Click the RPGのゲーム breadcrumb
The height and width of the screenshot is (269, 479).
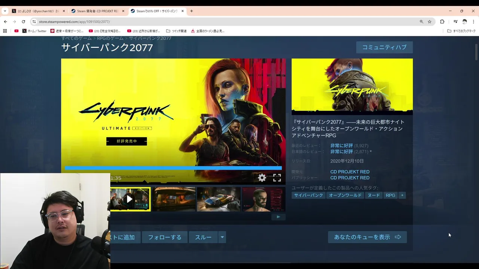[x=110, y=38]
